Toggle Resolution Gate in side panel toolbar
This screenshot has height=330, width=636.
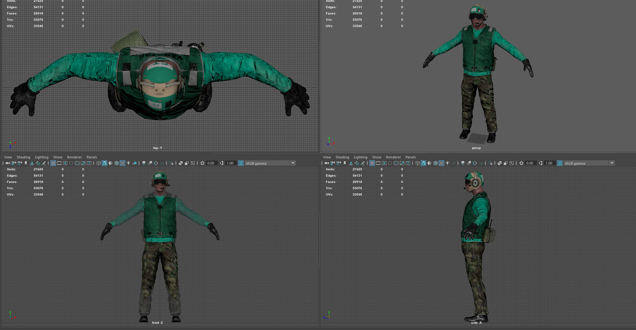pos(384,163)
